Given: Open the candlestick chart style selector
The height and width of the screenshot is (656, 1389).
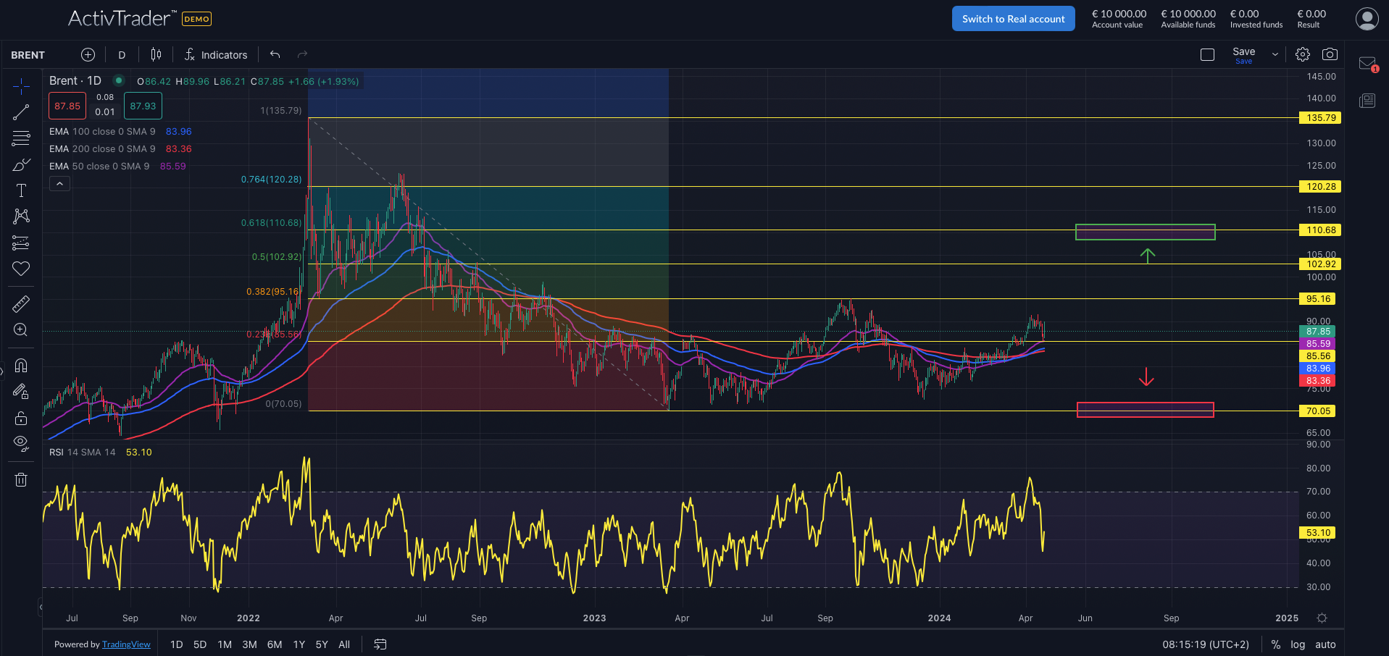Looking at the screenshot, I should (x=156, y=55).
